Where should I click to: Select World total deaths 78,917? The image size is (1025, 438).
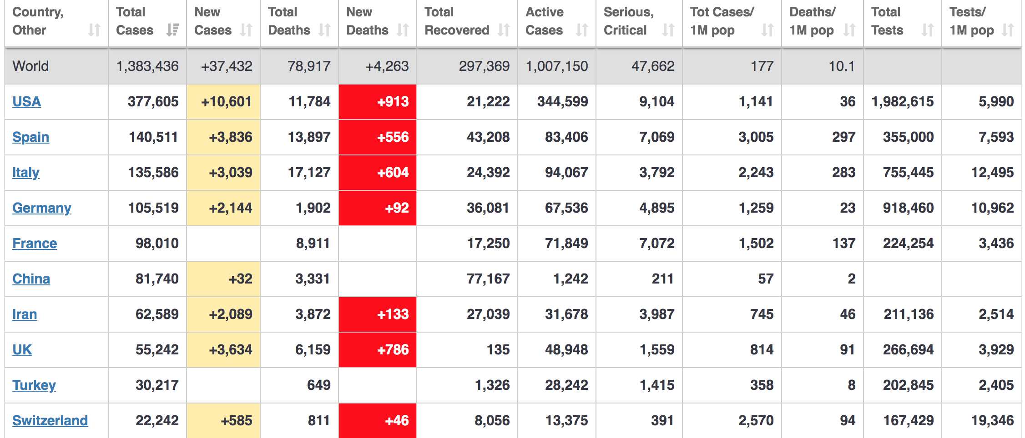pyautogui.click(x=309, y=66)
